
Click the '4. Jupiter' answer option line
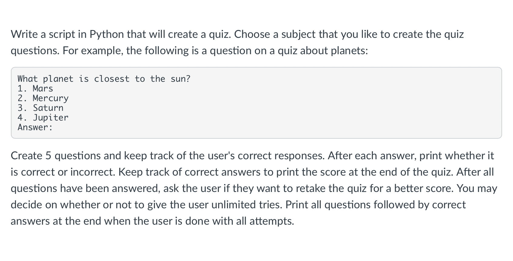coord(43,117)
